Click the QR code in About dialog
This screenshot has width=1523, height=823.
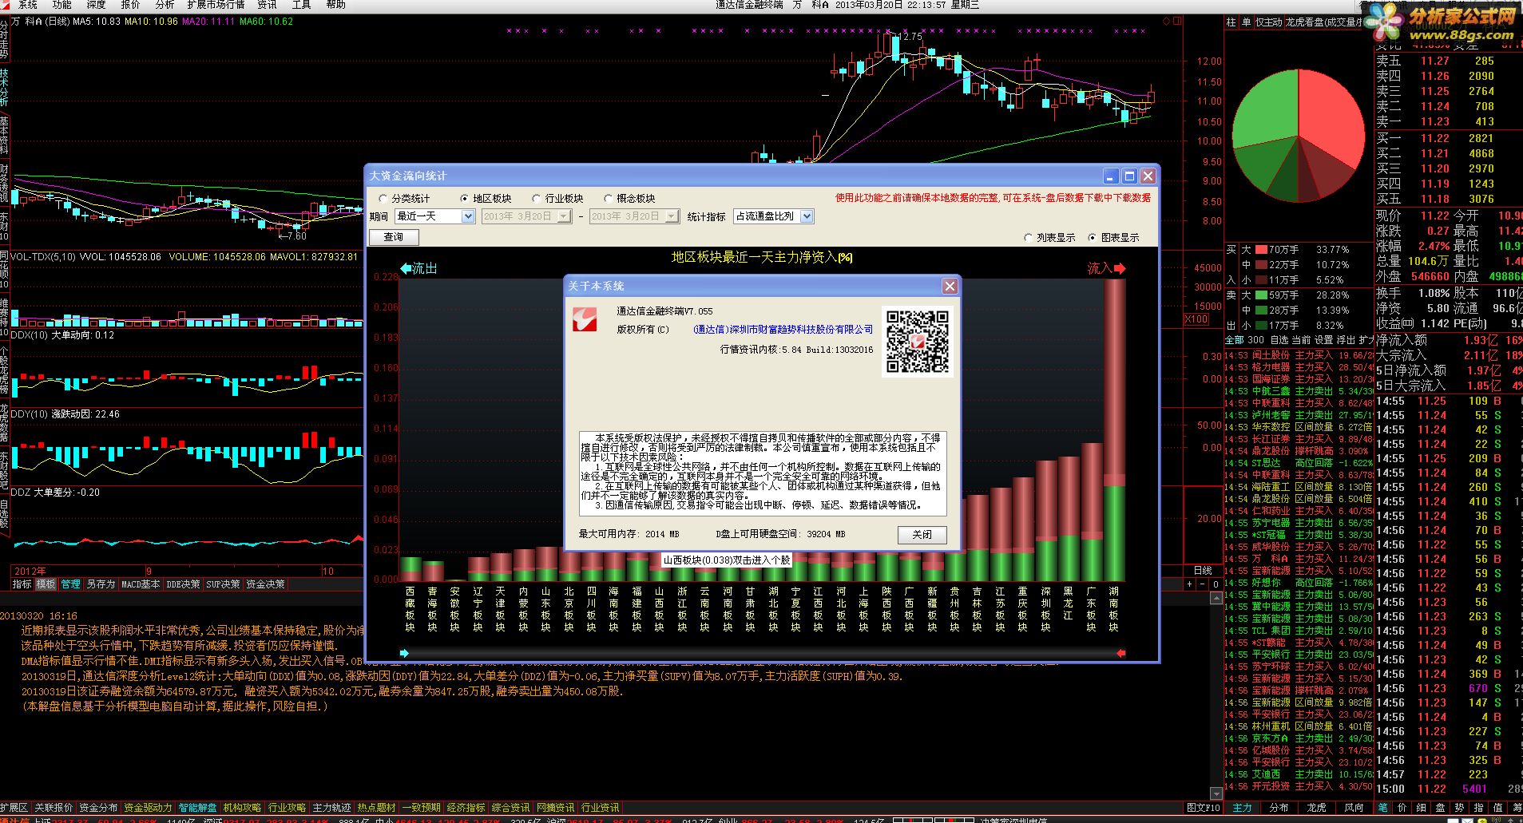917,342
